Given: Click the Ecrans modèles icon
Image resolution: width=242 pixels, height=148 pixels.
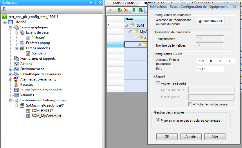Looking at the screenshot, I should [22, 48].
